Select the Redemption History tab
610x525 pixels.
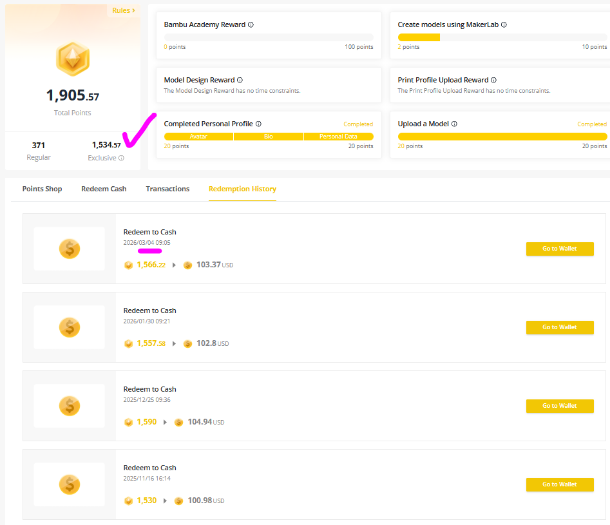[242, 189]
